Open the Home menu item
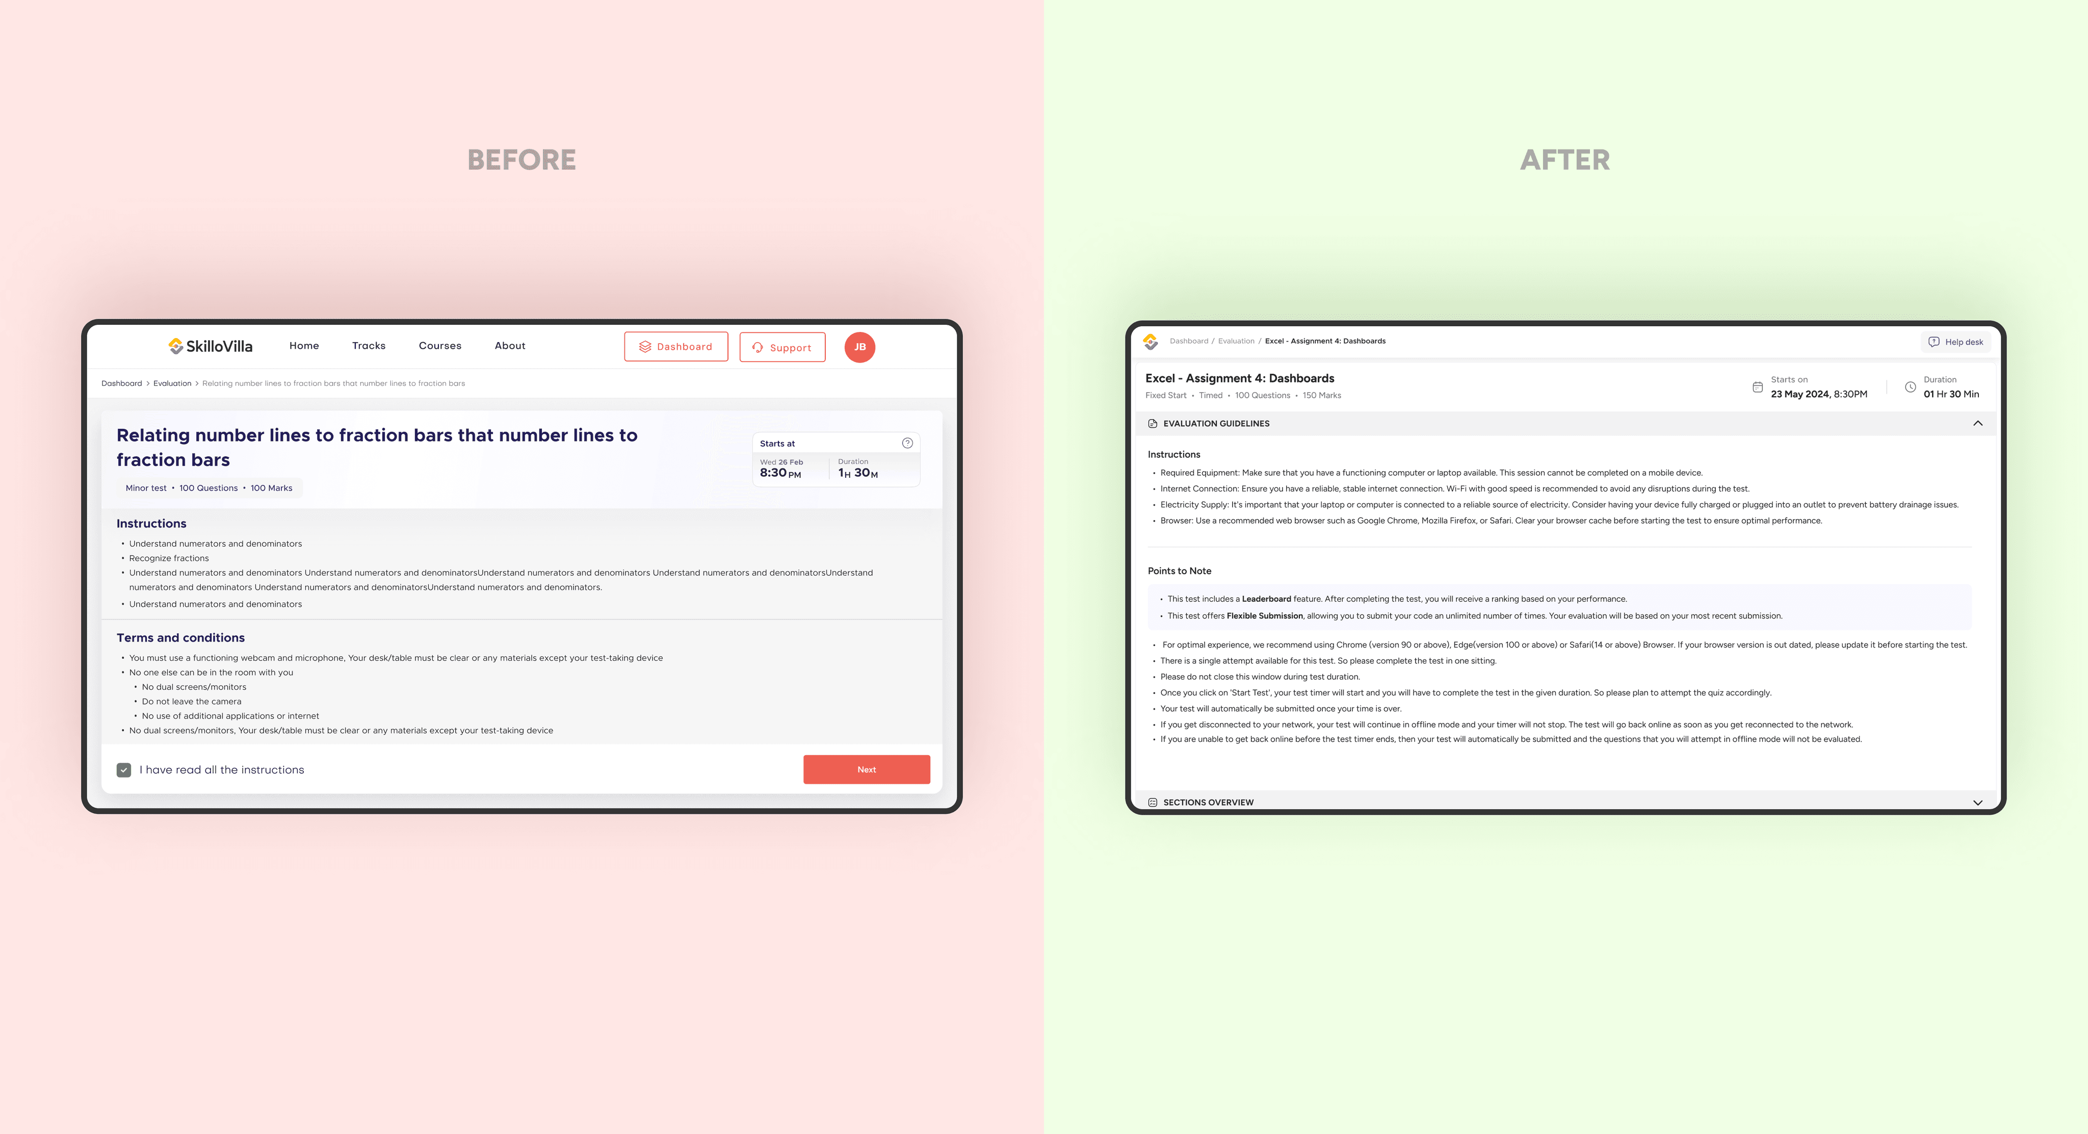2088x1134 pixels. (304, 345)
